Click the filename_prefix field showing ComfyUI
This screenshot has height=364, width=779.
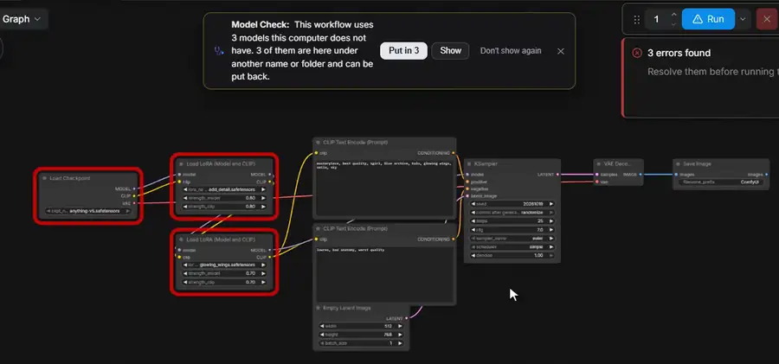720,182
